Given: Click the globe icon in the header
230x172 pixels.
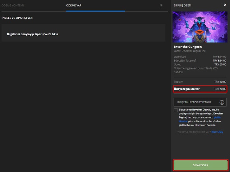Looking at the screenshot, I should (161, 5).
